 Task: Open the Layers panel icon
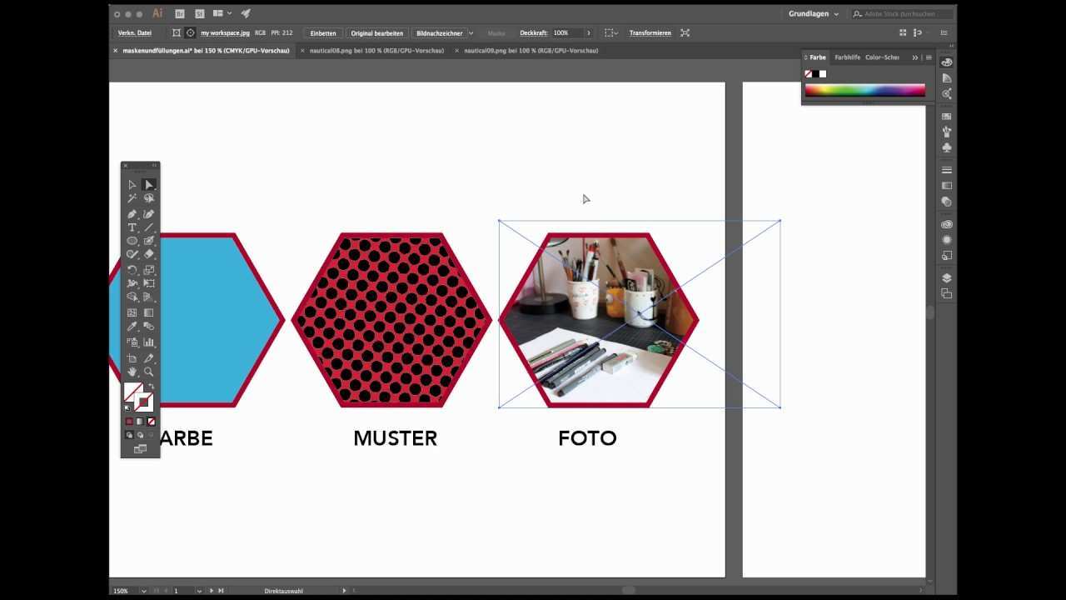click(x=947, y=278)
